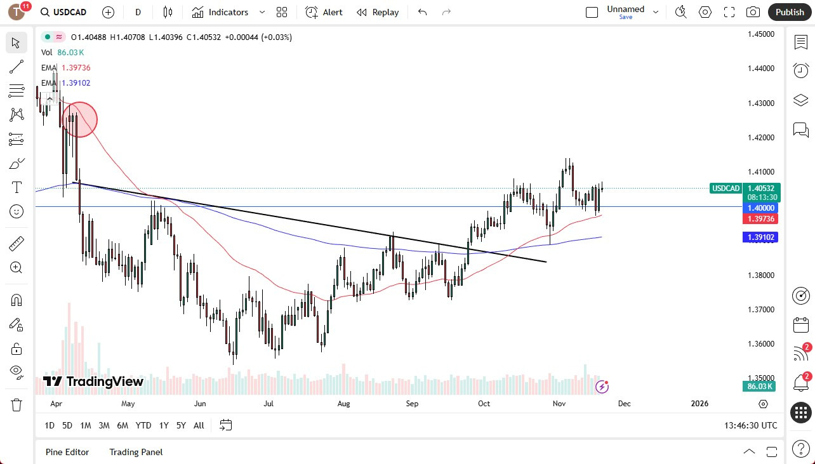
Task: Select the Brush drawing tool
Action: (17, 163)
